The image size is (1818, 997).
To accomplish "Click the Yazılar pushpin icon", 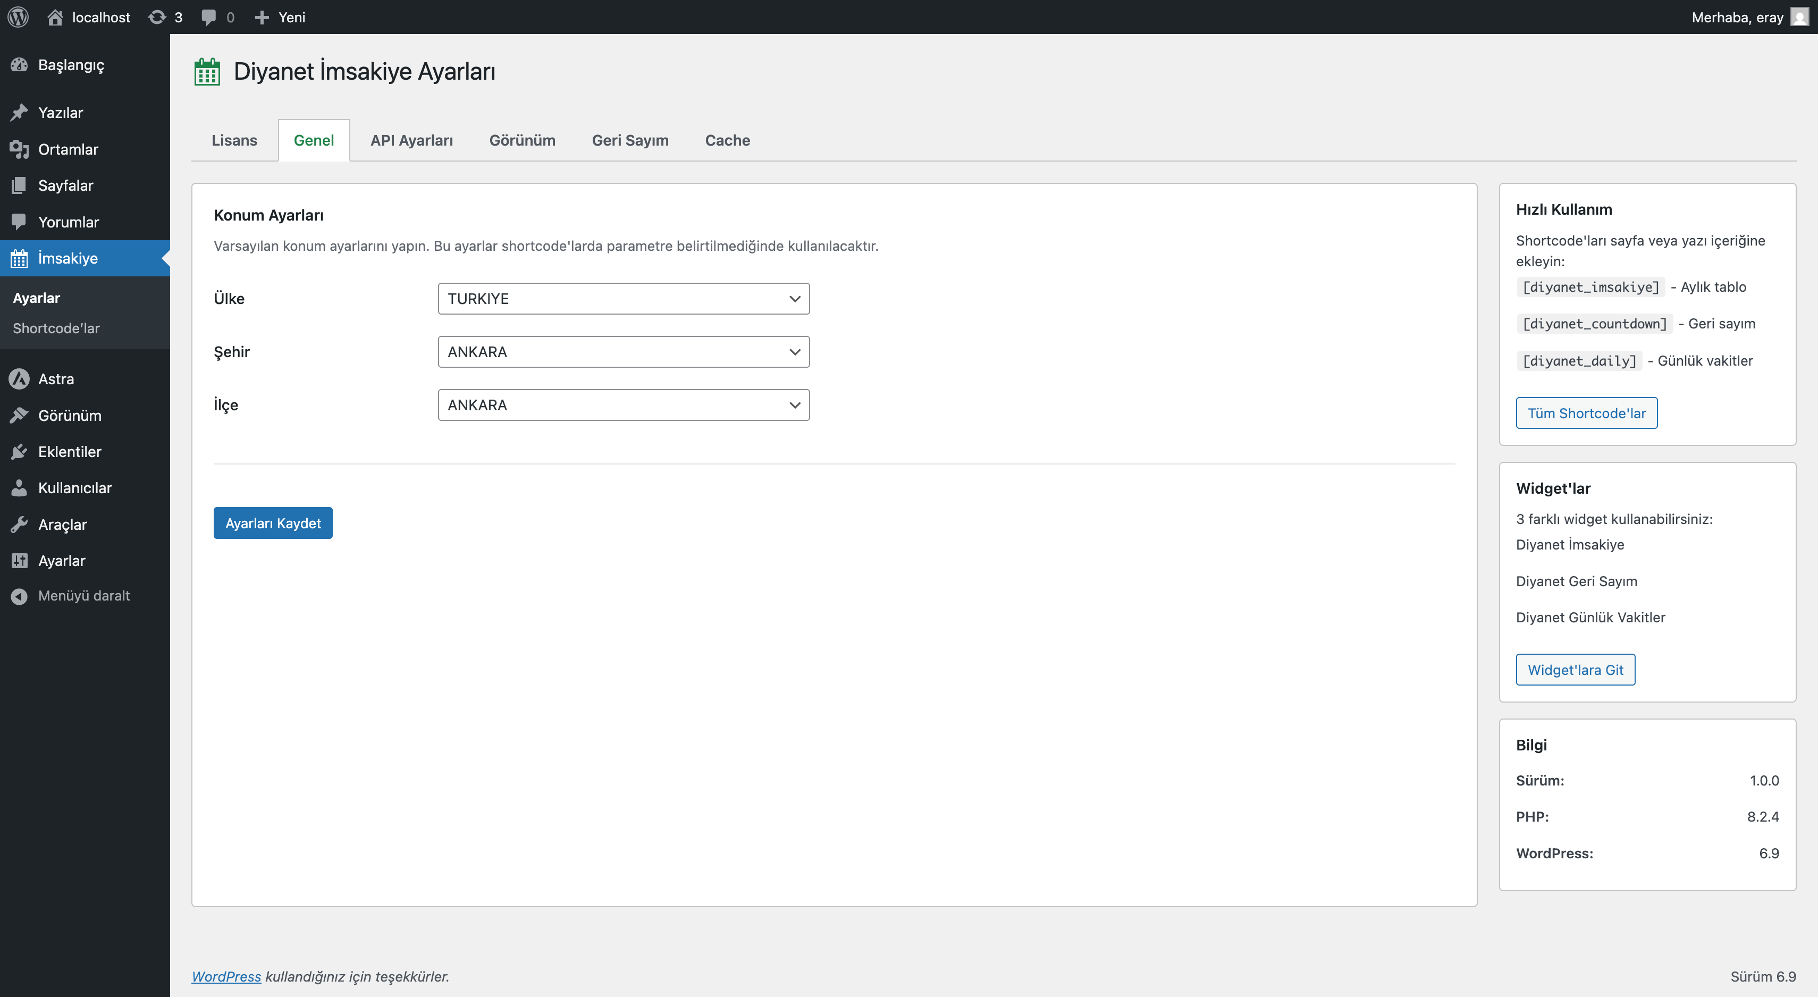I will pos(19,113).
